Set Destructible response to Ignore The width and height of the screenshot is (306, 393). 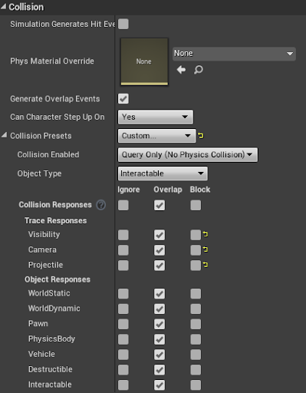tap(123, 370)
